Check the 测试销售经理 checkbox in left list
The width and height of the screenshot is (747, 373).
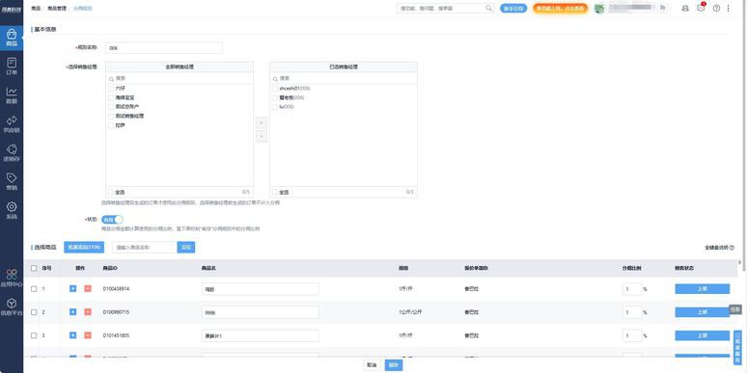[x=111, y=116]
